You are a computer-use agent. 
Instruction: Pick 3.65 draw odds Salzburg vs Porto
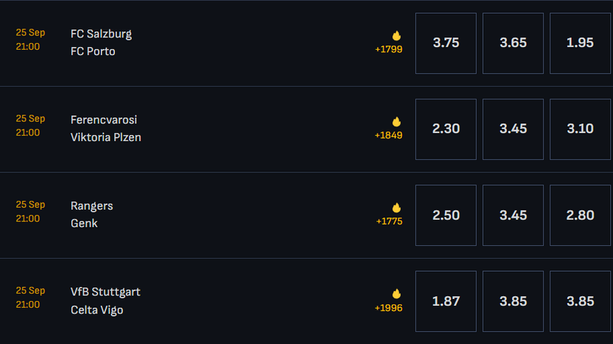[513, 43]
